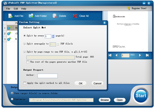
Task: Close the Custom Setting dialog
Action: click(x=105, y=23)
